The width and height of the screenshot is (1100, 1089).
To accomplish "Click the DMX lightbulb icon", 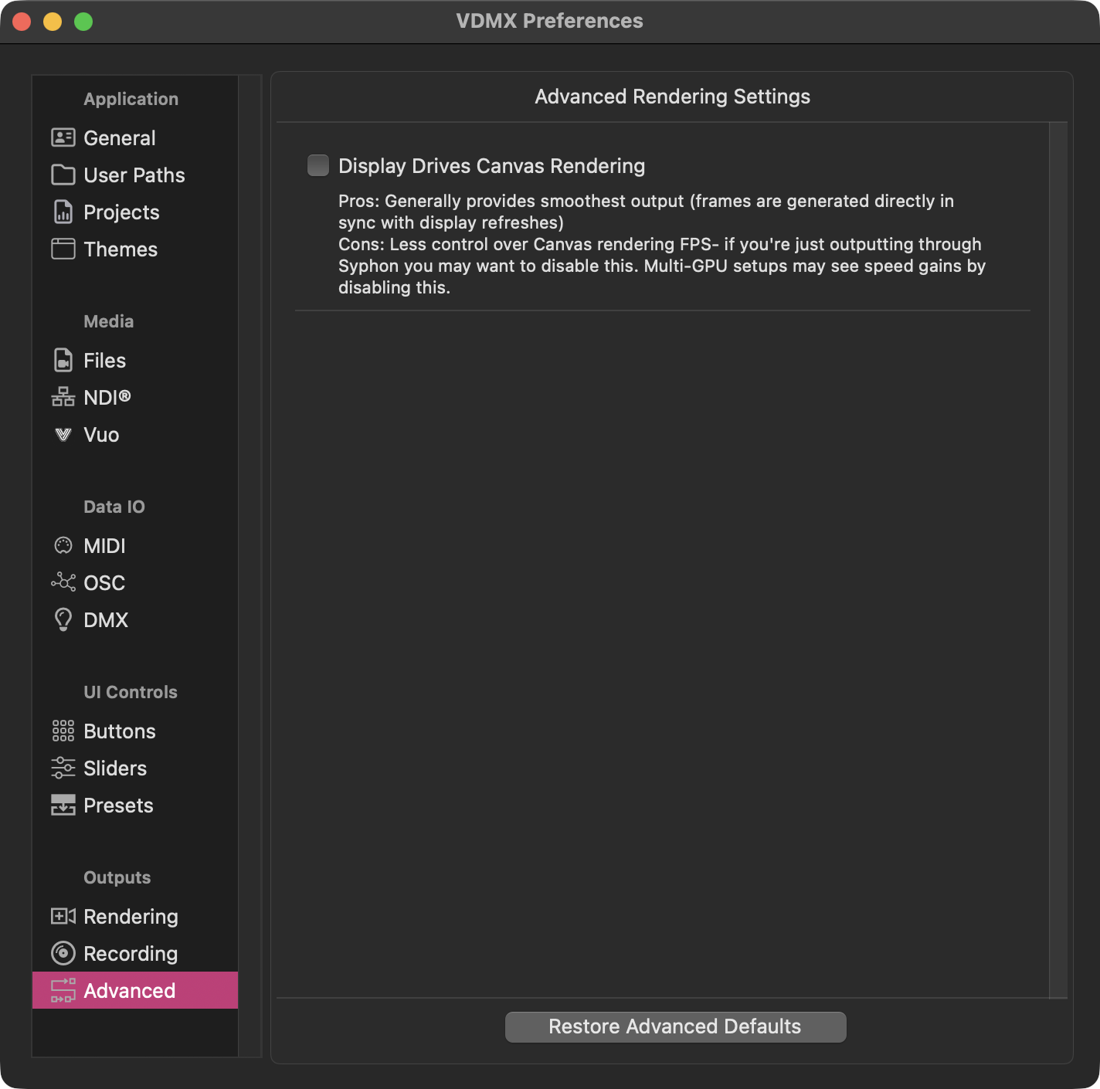I will click(x=63, y=619).
